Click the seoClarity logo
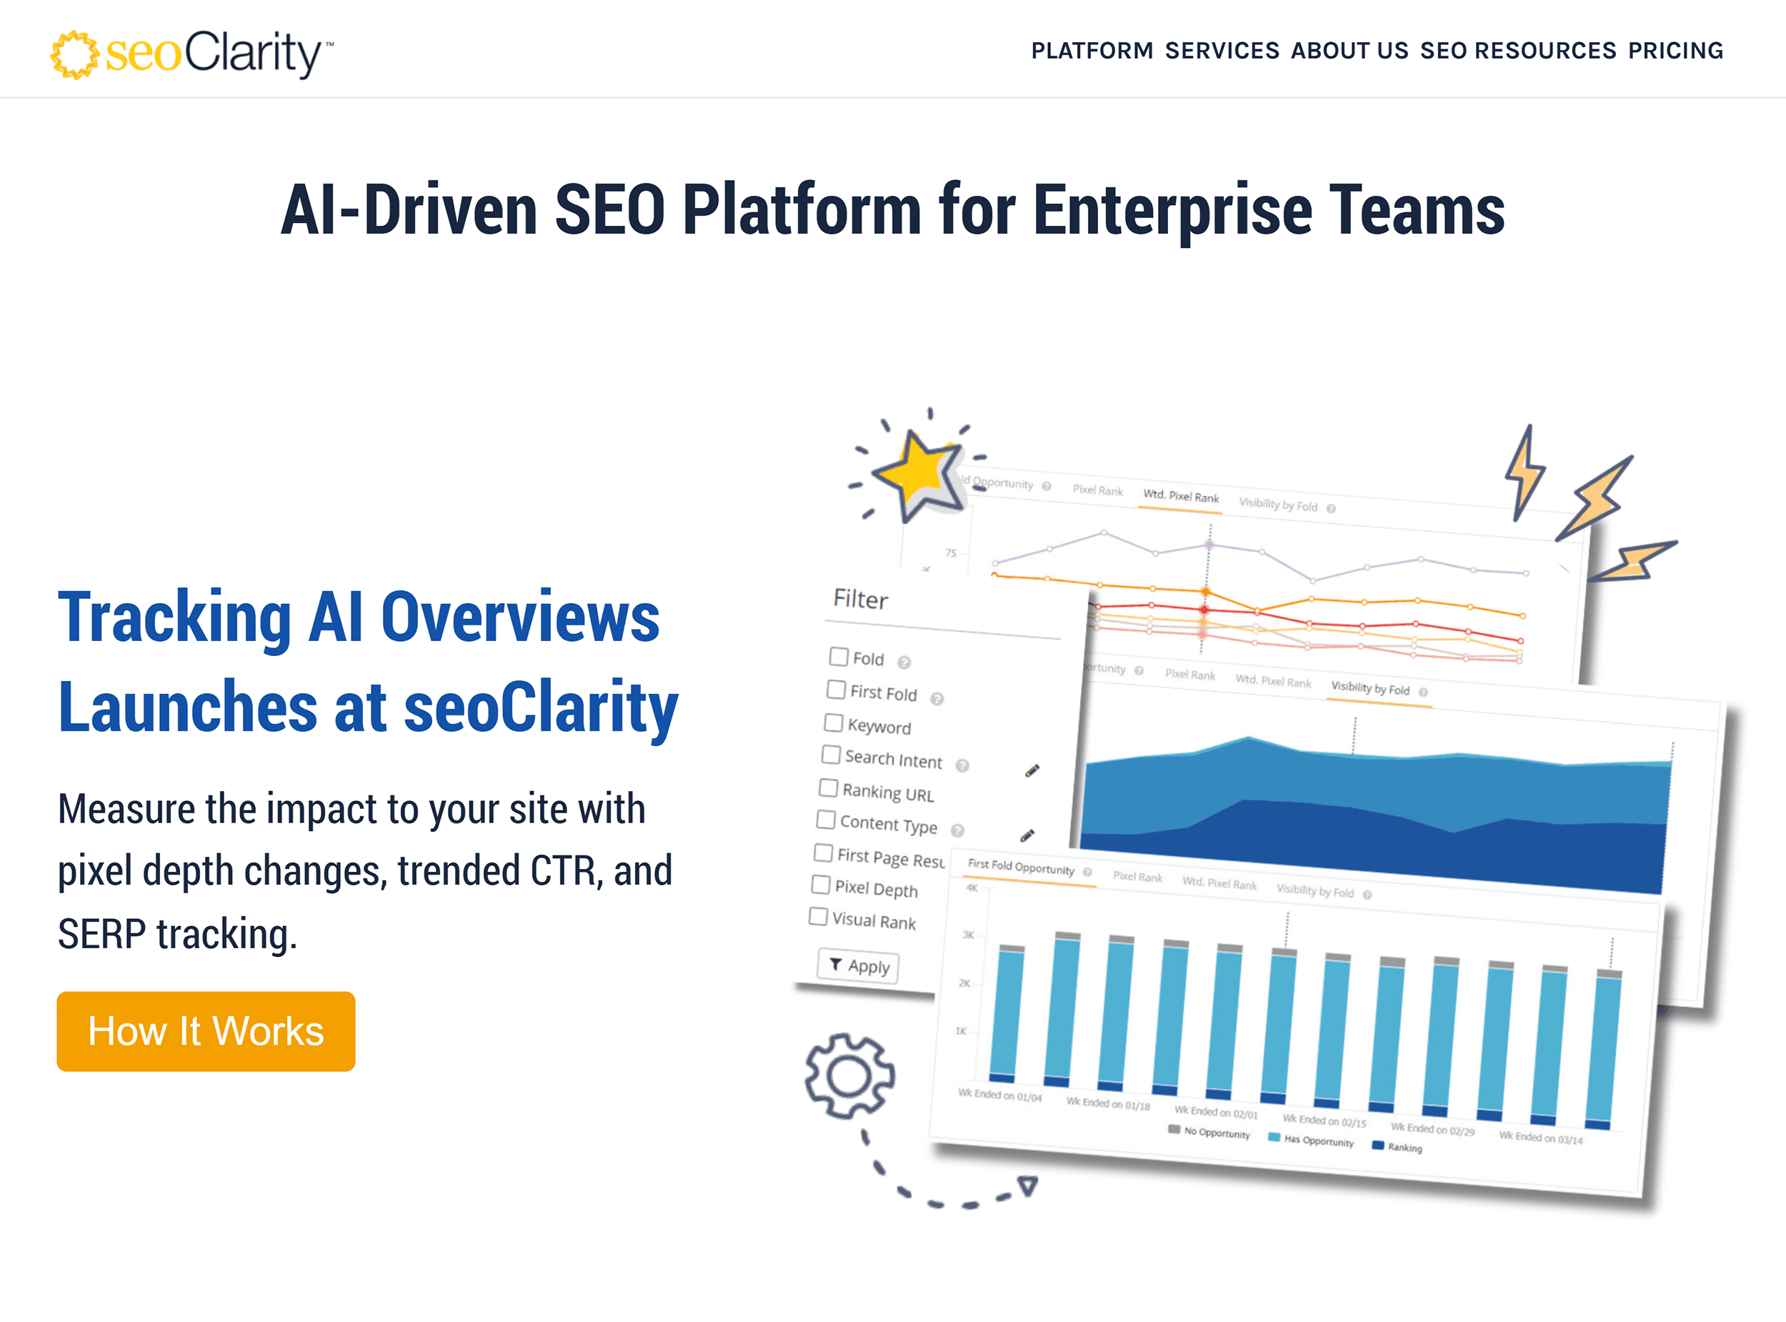 click(x=192, y=54)
